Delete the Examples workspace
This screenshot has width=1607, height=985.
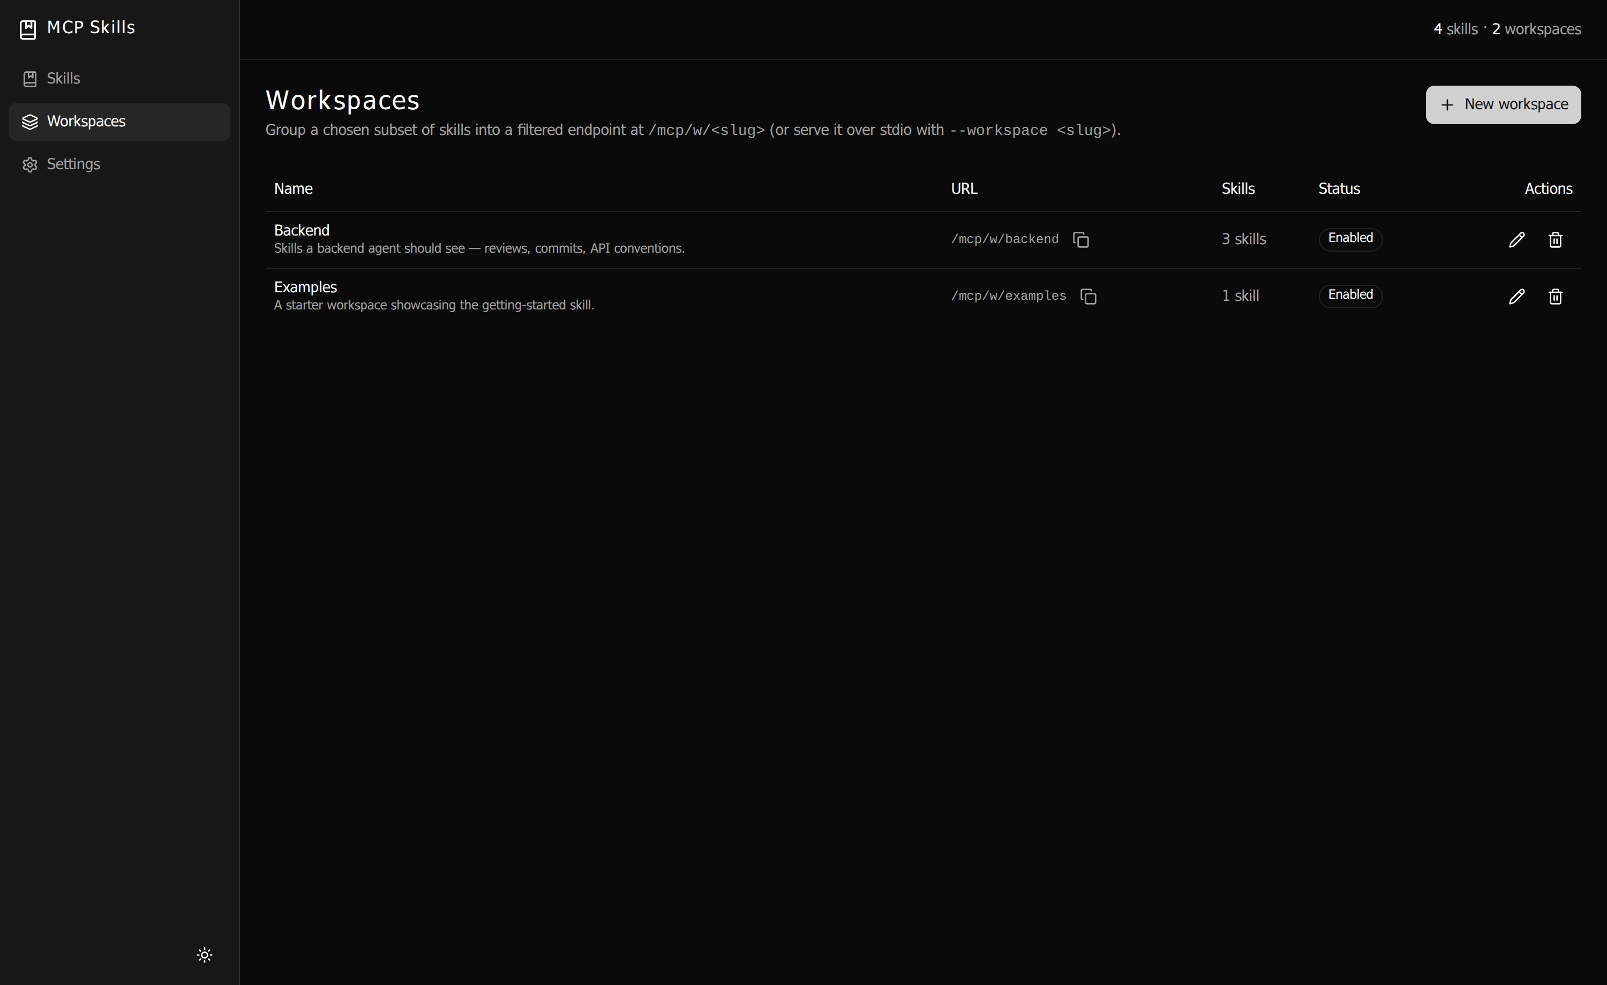click(1556, 297)
